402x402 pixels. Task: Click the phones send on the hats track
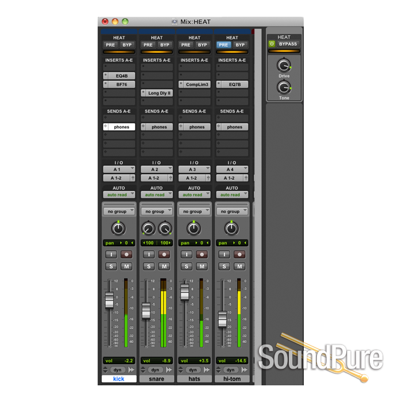194,127
